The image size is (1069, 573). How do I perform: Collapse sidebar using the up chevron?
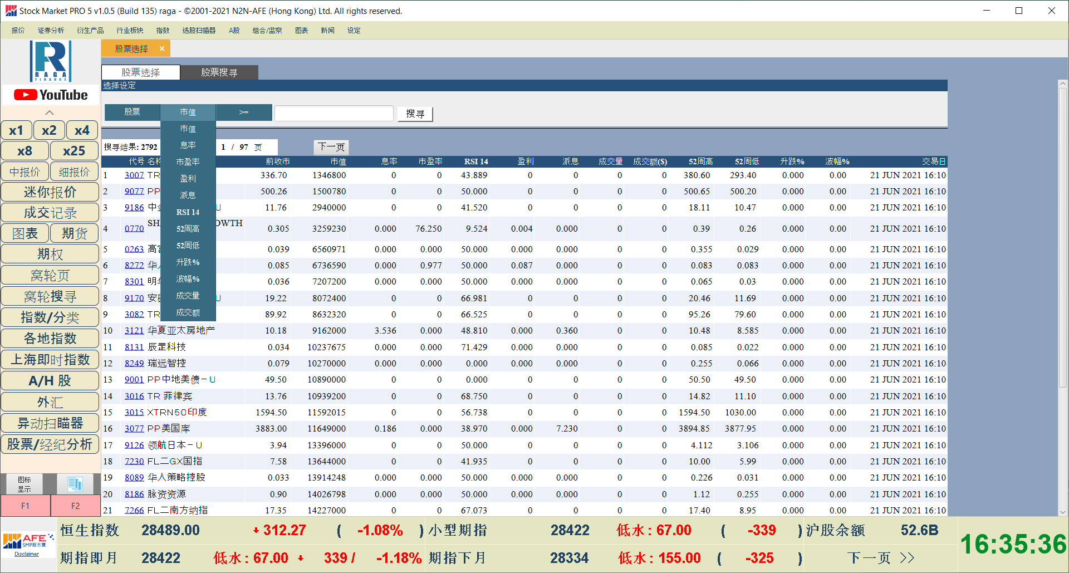(x=50, y=112)
